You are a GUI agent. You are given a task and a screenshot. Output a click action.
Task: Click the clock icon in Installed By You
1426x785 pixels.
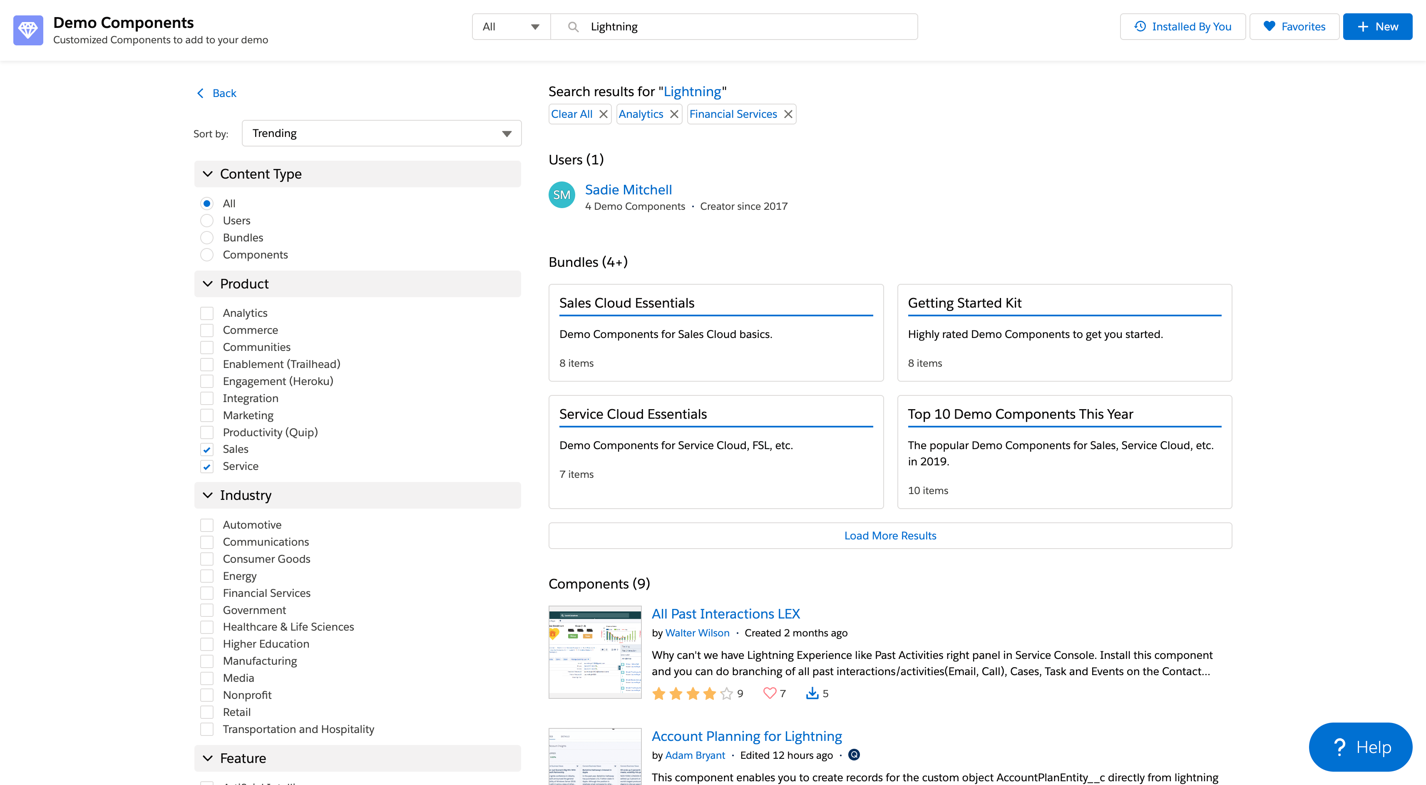tap(1140, 27)
